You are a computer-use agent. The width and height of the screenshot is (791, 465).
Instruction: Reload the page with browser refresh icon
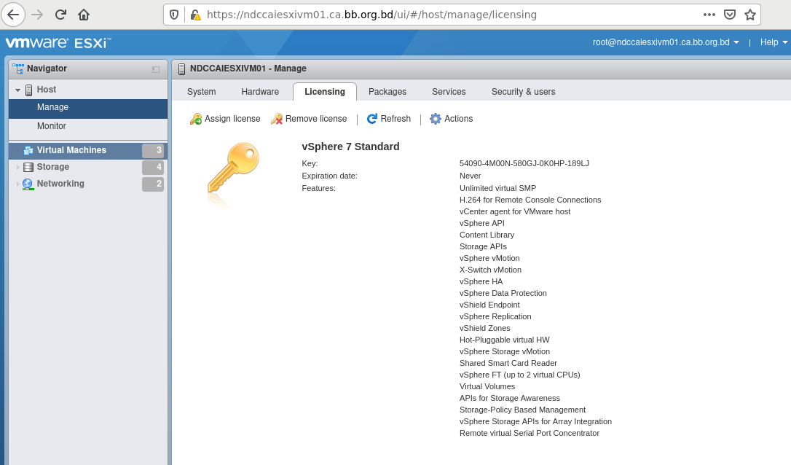(60, 15)
